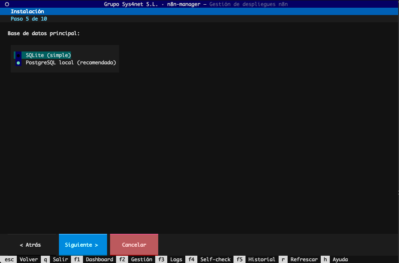Go back with the < Atrás button
The width and height of the screenshot is (399, 263).
(x=30, y=245)
